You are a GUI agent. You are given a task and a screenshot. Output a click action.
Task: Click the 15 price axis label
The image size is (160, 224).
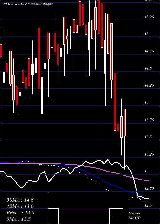[147, 34]
